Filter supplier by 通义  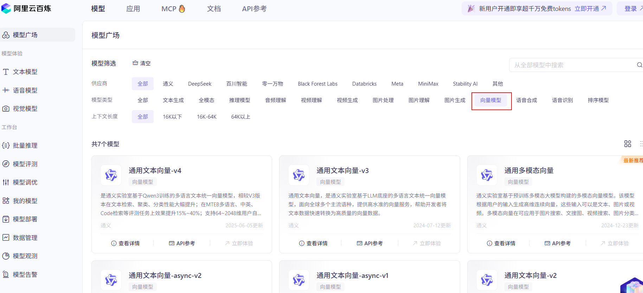[x=168, y=84]
